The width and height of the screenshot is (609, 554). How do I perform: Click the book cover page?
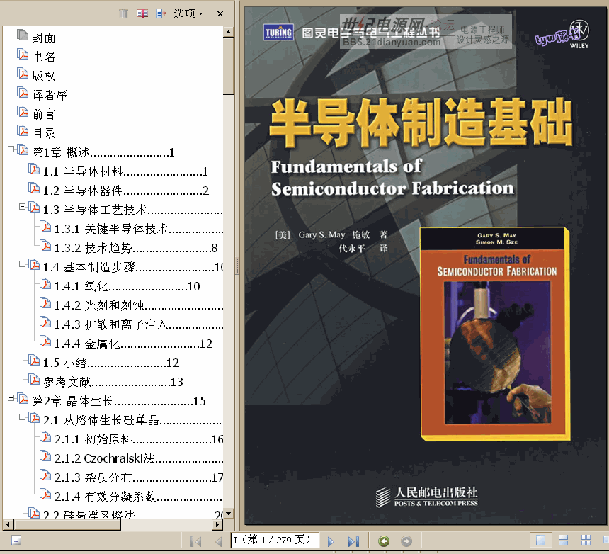[426, 266]
